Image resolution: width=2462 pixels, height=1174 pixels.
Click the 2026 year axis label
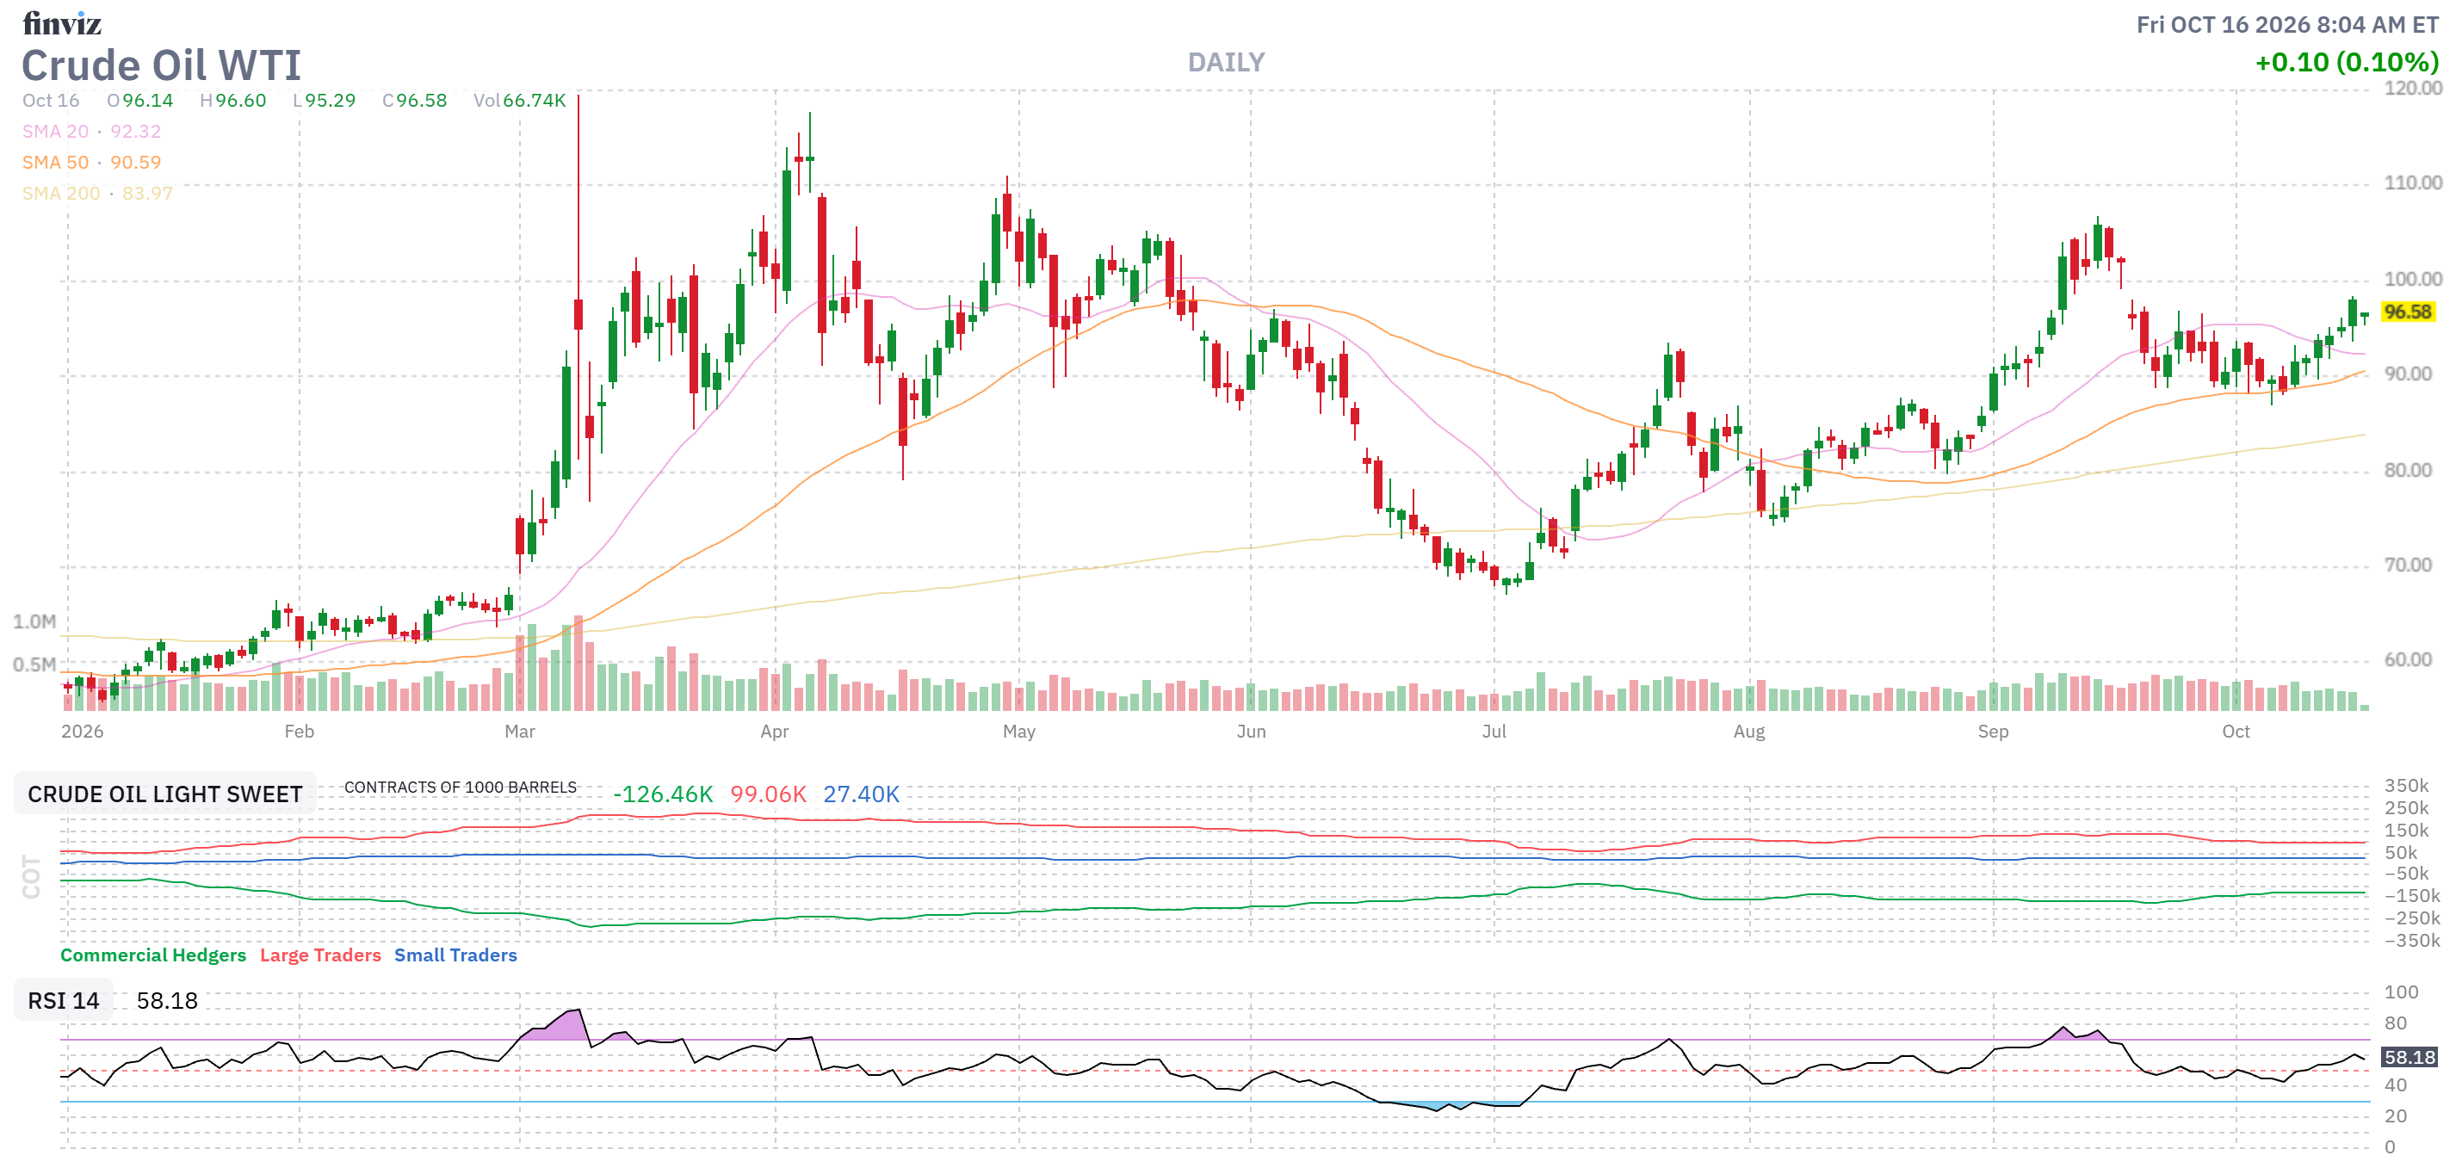point(82,732)
